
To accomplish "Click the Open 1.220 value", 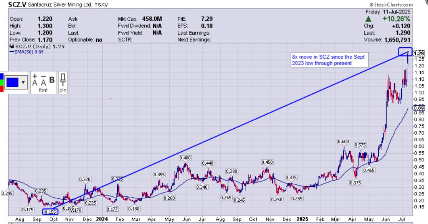I will click(45, 19).
